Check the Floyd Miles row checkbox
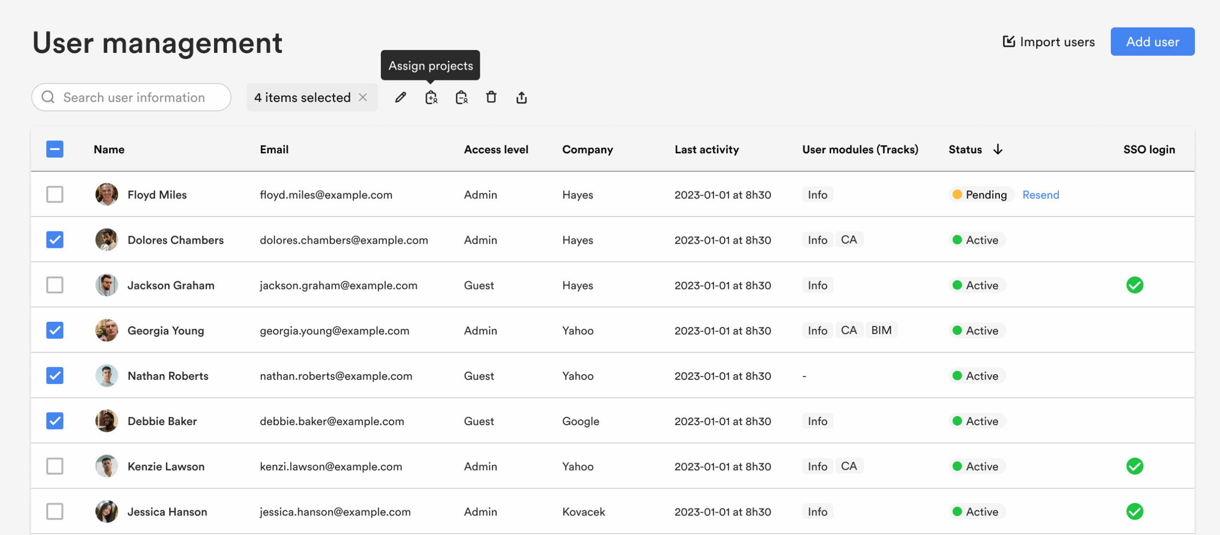This screenshot has width=1220, height=535. 55,194
